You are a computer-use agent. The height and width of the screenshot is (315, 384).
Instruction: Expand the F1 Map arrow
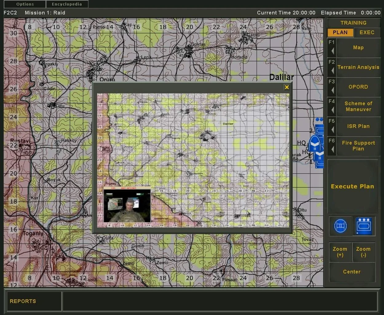point(332,51)
